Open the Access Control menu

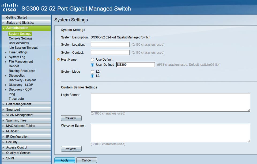26,147
